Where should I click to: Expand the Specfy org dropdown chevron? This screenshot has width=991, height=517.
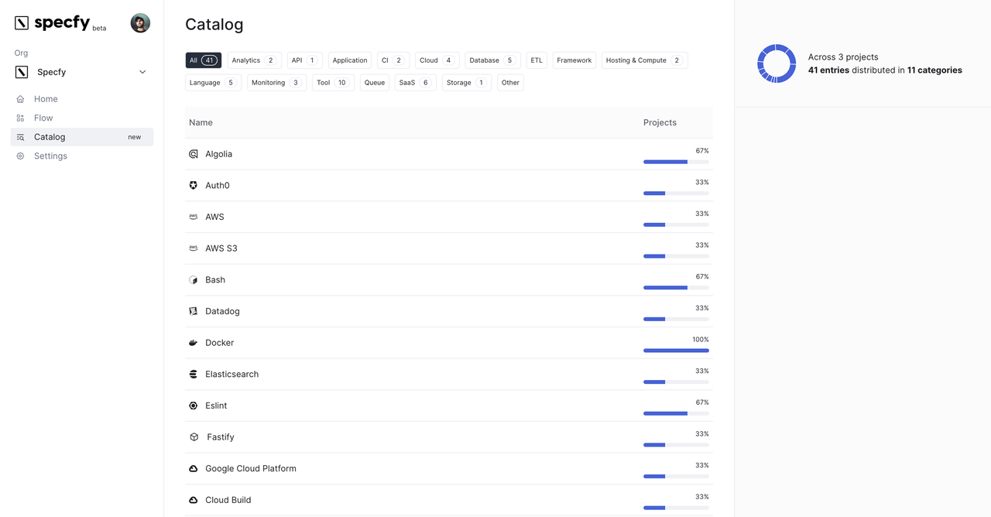[x=142, y=72]
